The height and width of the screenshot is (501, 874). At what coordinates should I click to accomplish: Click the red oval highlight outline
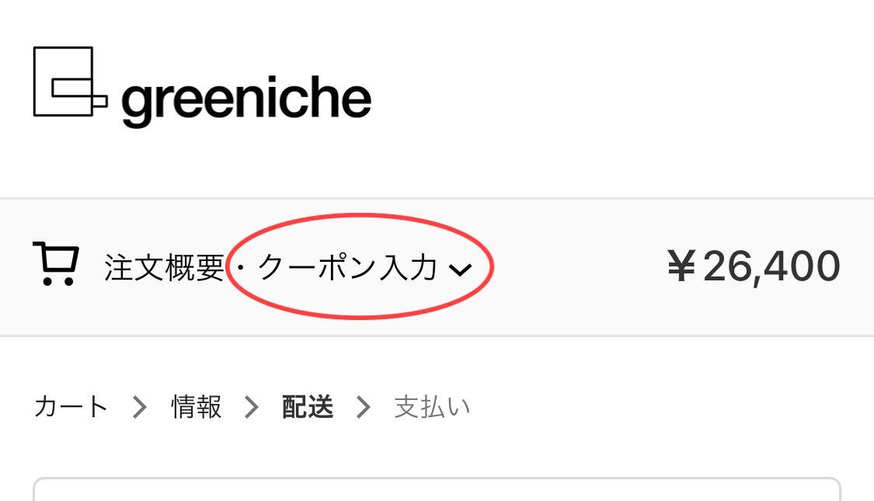pos(360,266)
